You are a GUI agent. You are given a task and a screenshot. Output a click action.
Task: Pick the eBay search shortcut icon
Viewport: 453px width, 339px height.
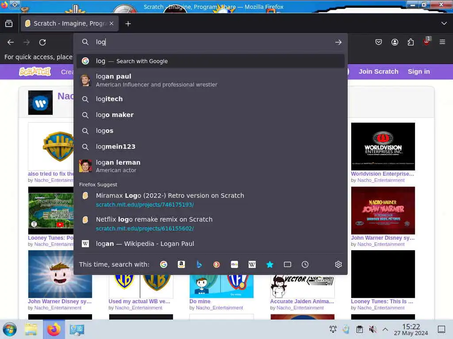coord(234,264)
